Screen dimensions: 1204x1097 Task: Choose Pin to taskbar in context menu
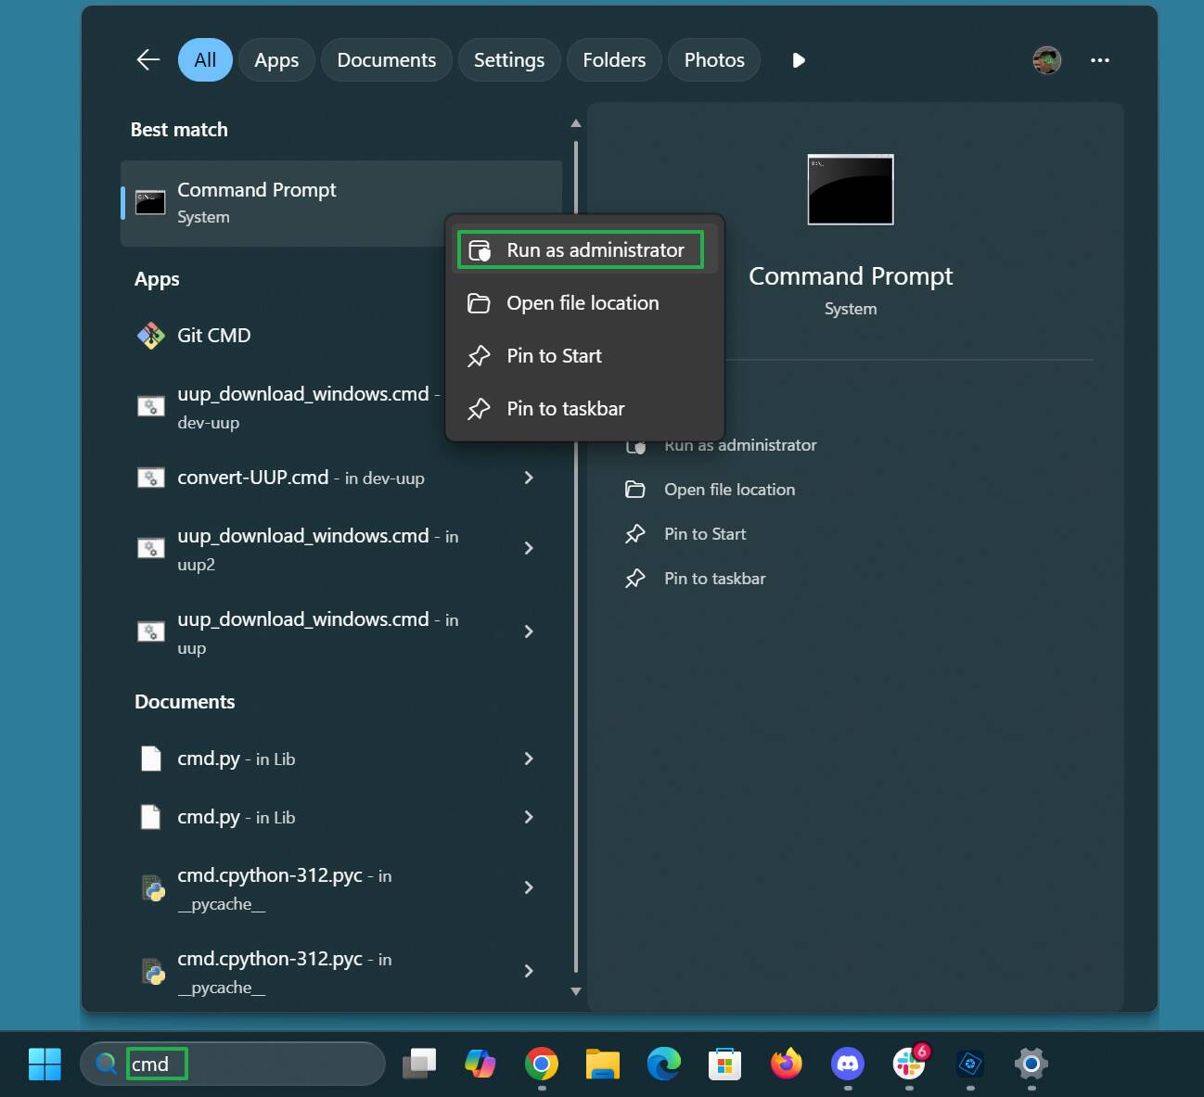pos(565,409)
